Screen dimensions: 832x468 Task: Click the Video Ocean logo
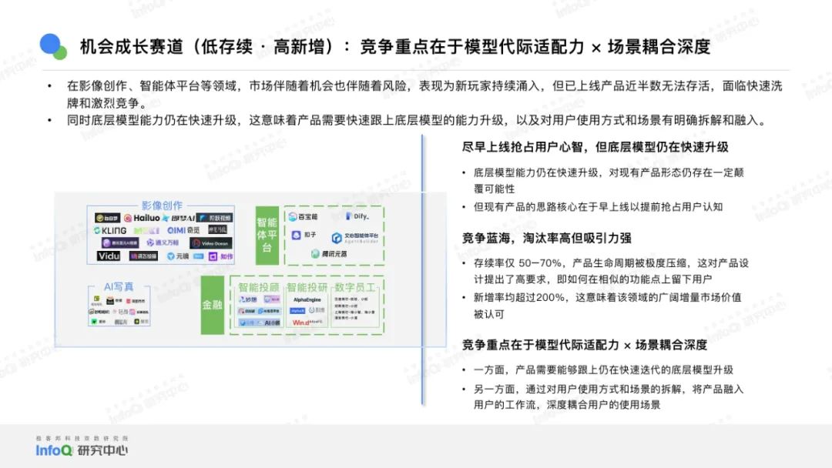click(210, 243)
